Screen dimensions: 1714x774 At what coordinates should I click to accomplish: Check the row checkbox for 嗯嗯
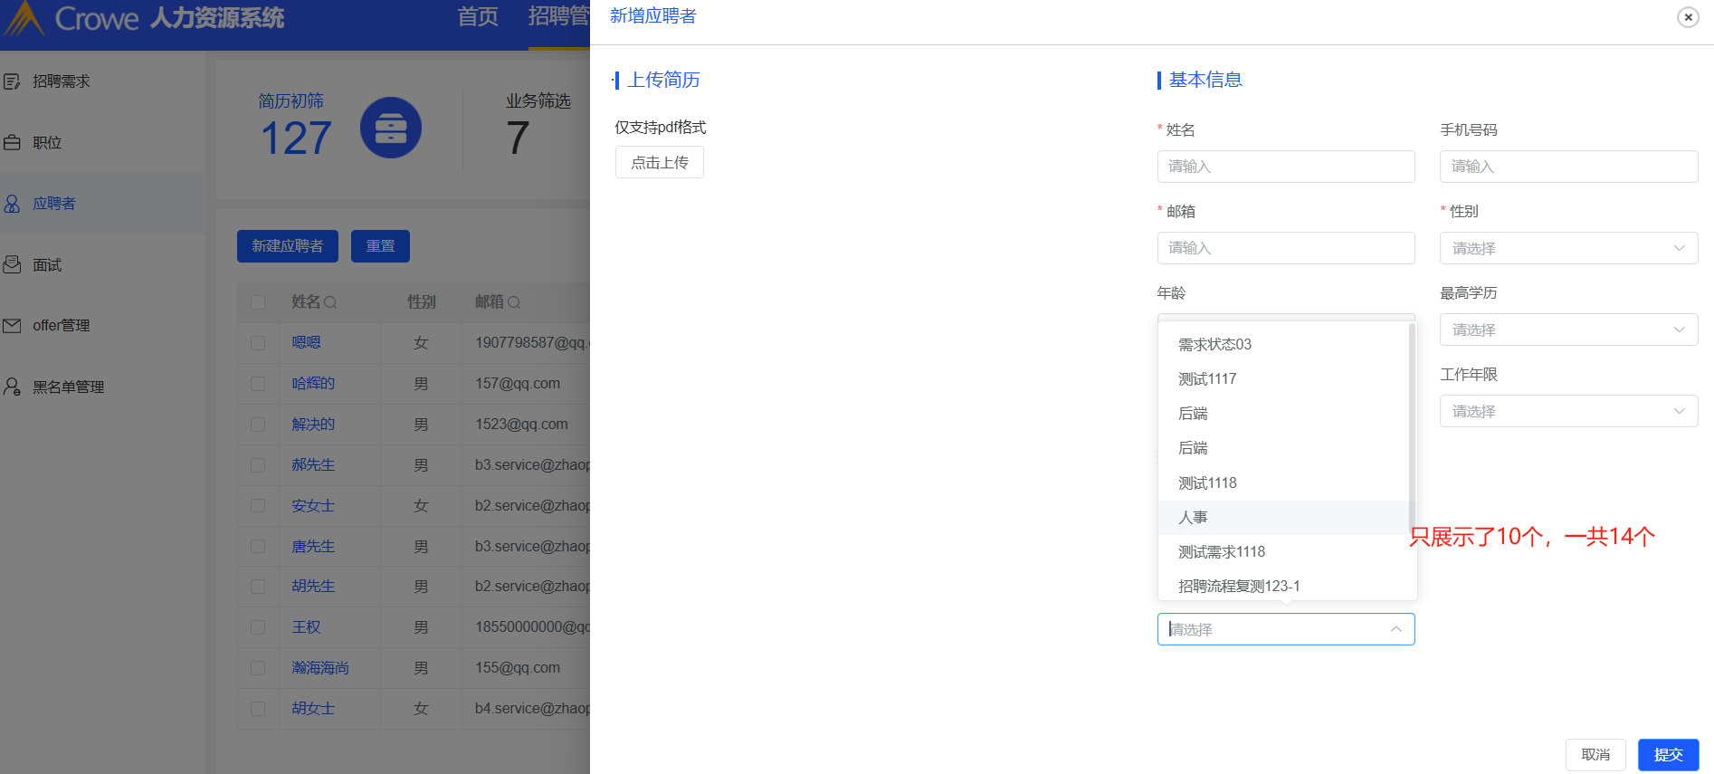pos(258,343)
